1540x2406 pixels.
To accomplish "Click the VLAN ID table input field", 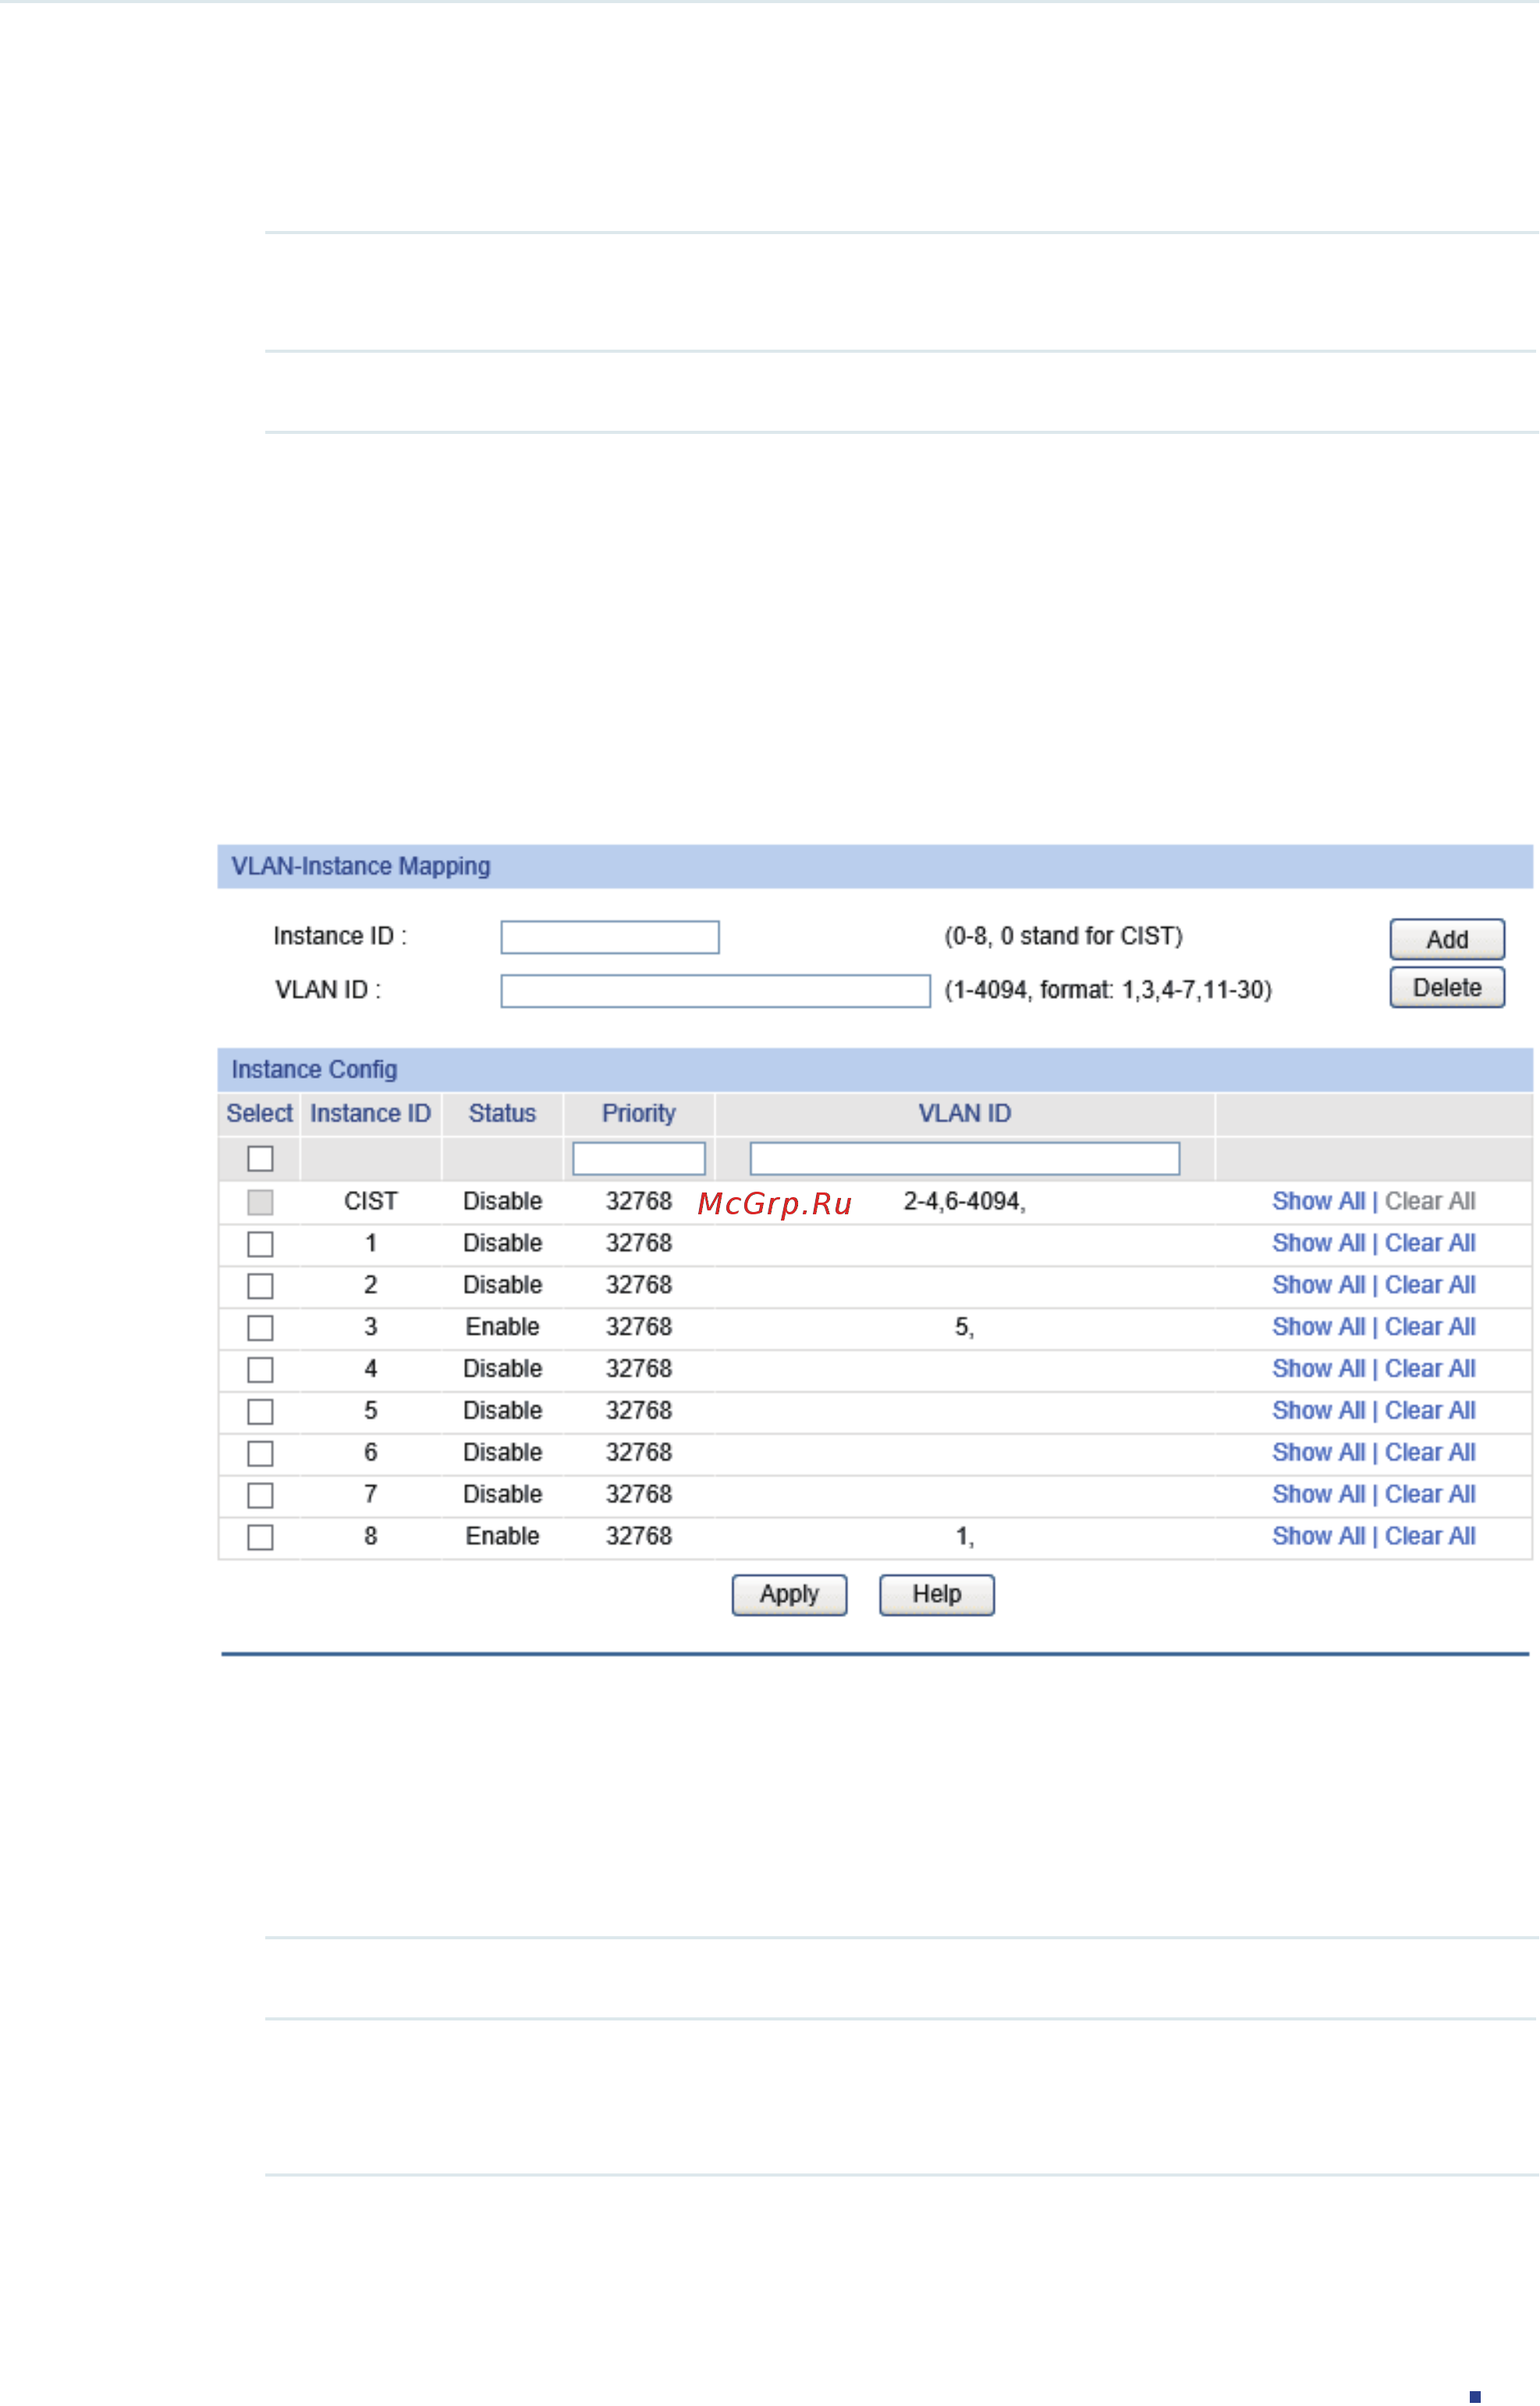I will tap(965, 1158).
